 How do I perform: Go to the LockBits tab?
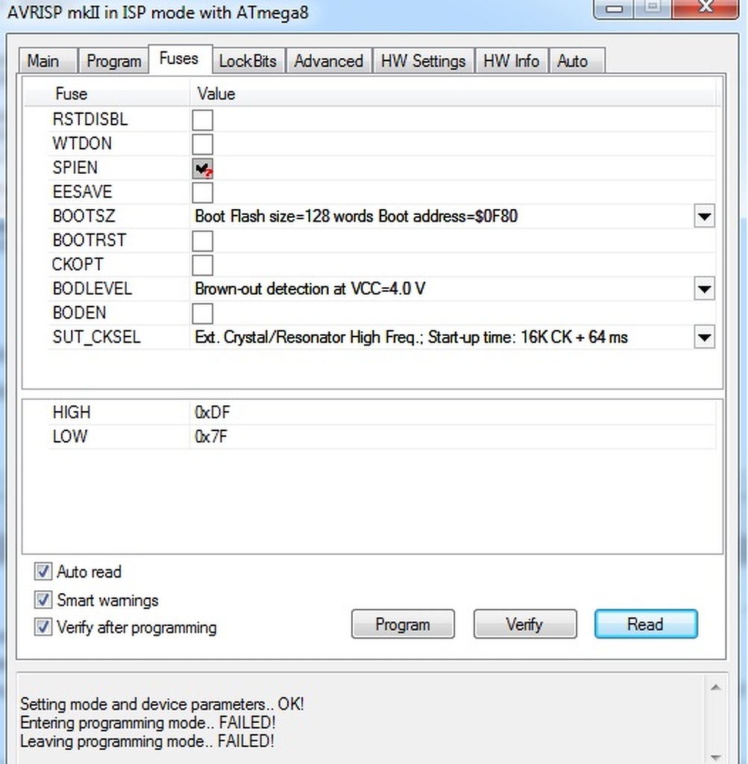pos(248,61)
